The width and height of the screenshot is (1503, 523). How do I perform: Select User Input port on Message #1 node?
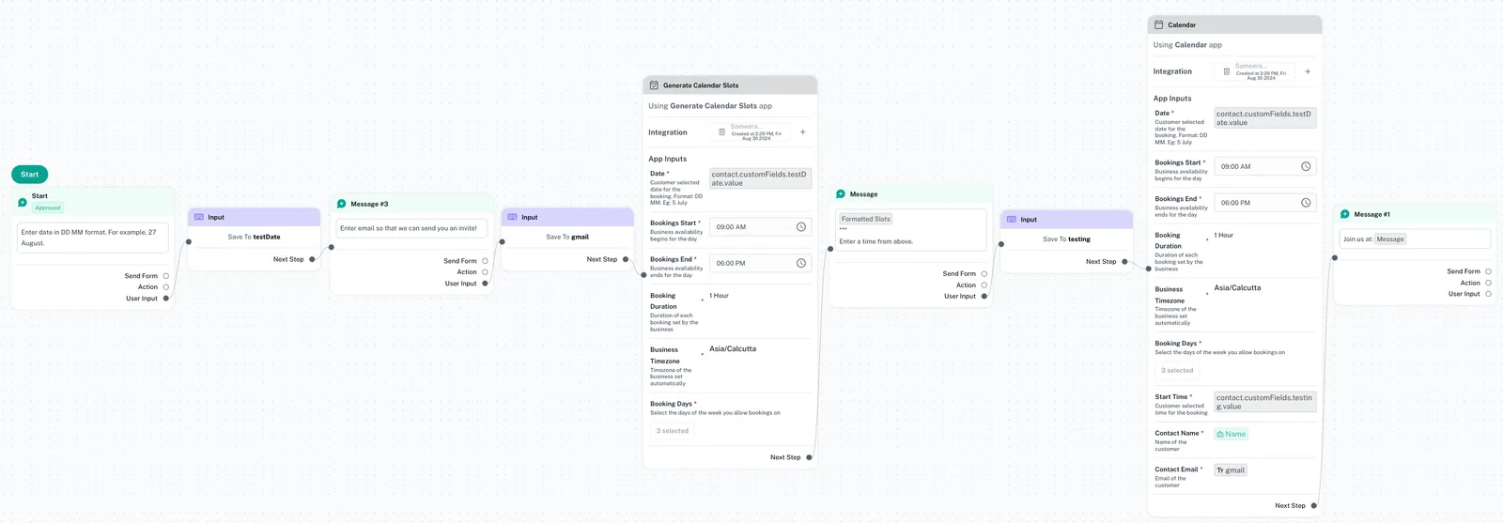pos(1488,294)
